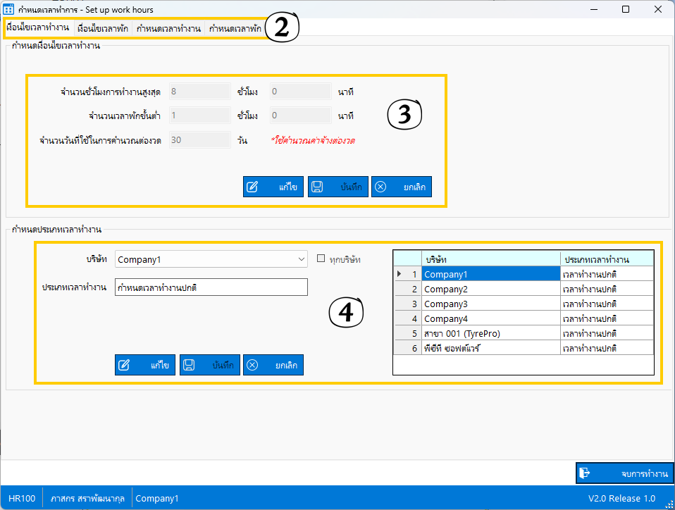This screenshot has width=675, height=510.
Task: Click the pencil edit icon in work conditions section
Action: 253,187
